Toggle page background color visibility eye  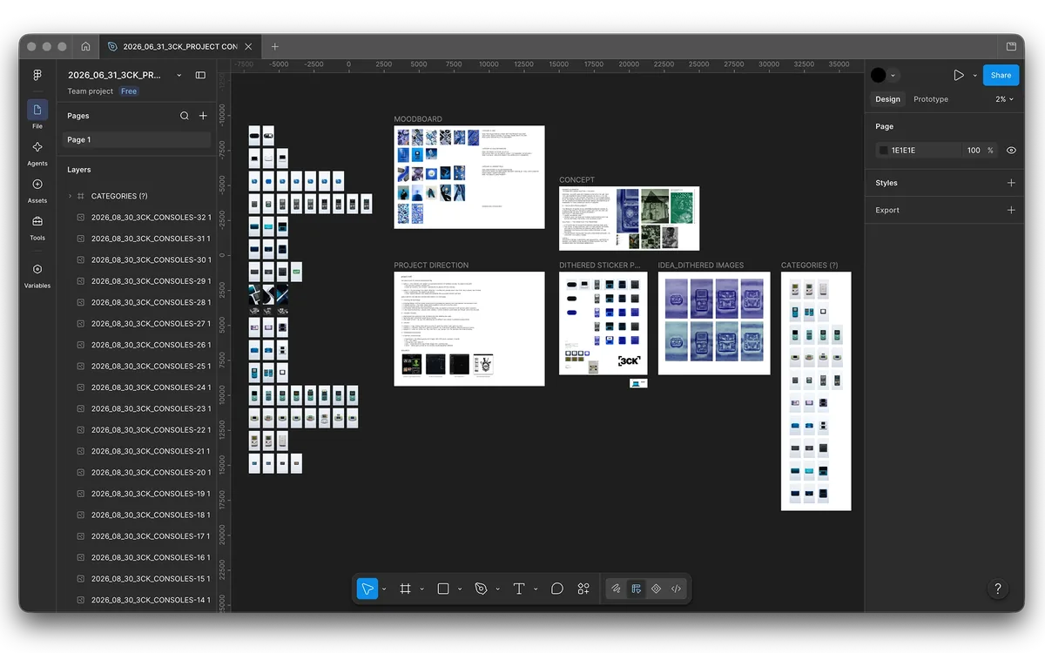[x=1011, y=151]
